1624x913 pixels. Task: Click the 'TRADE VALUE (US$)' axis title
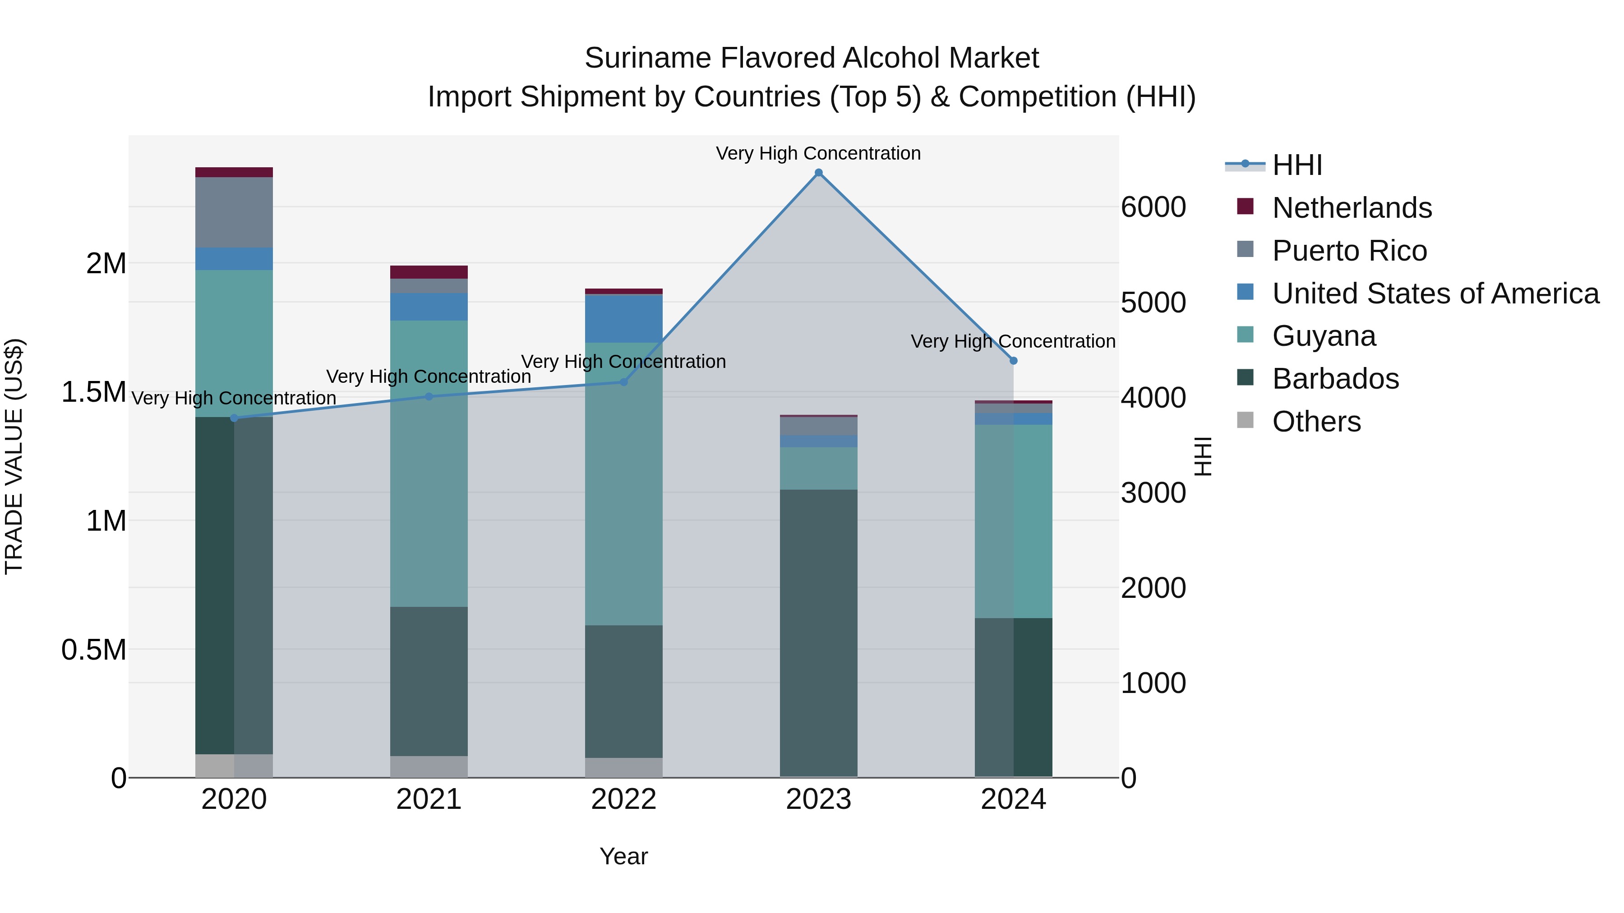(x=14, y=456)
